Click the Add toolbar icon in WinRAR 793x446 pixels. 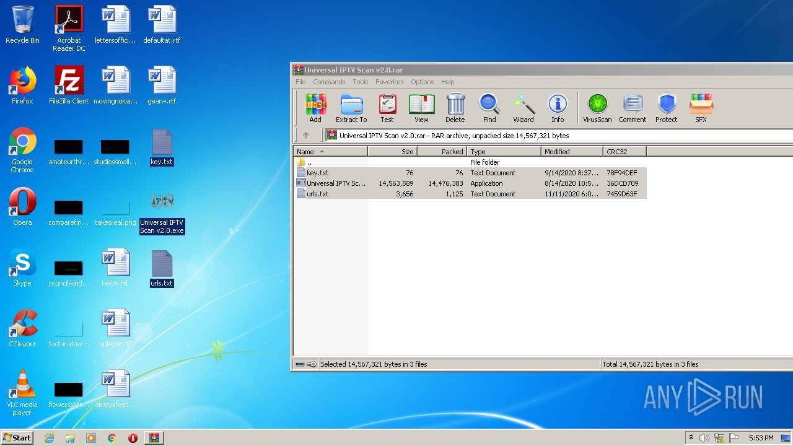[315, 108]
